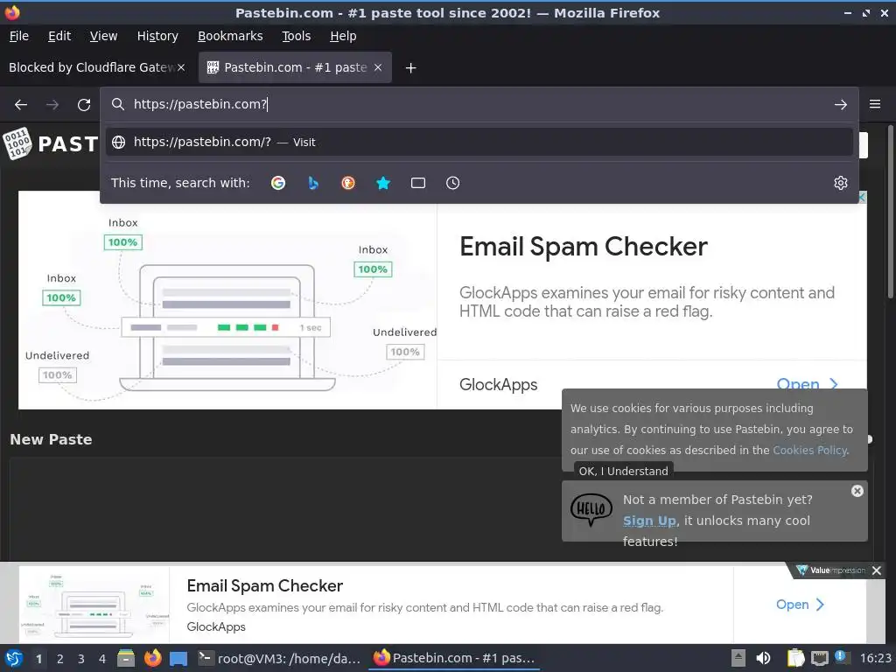Click the Email Spam Checker ad headline
The width and height of the screenshot is (896, 672).
click(x=584, y=247)
